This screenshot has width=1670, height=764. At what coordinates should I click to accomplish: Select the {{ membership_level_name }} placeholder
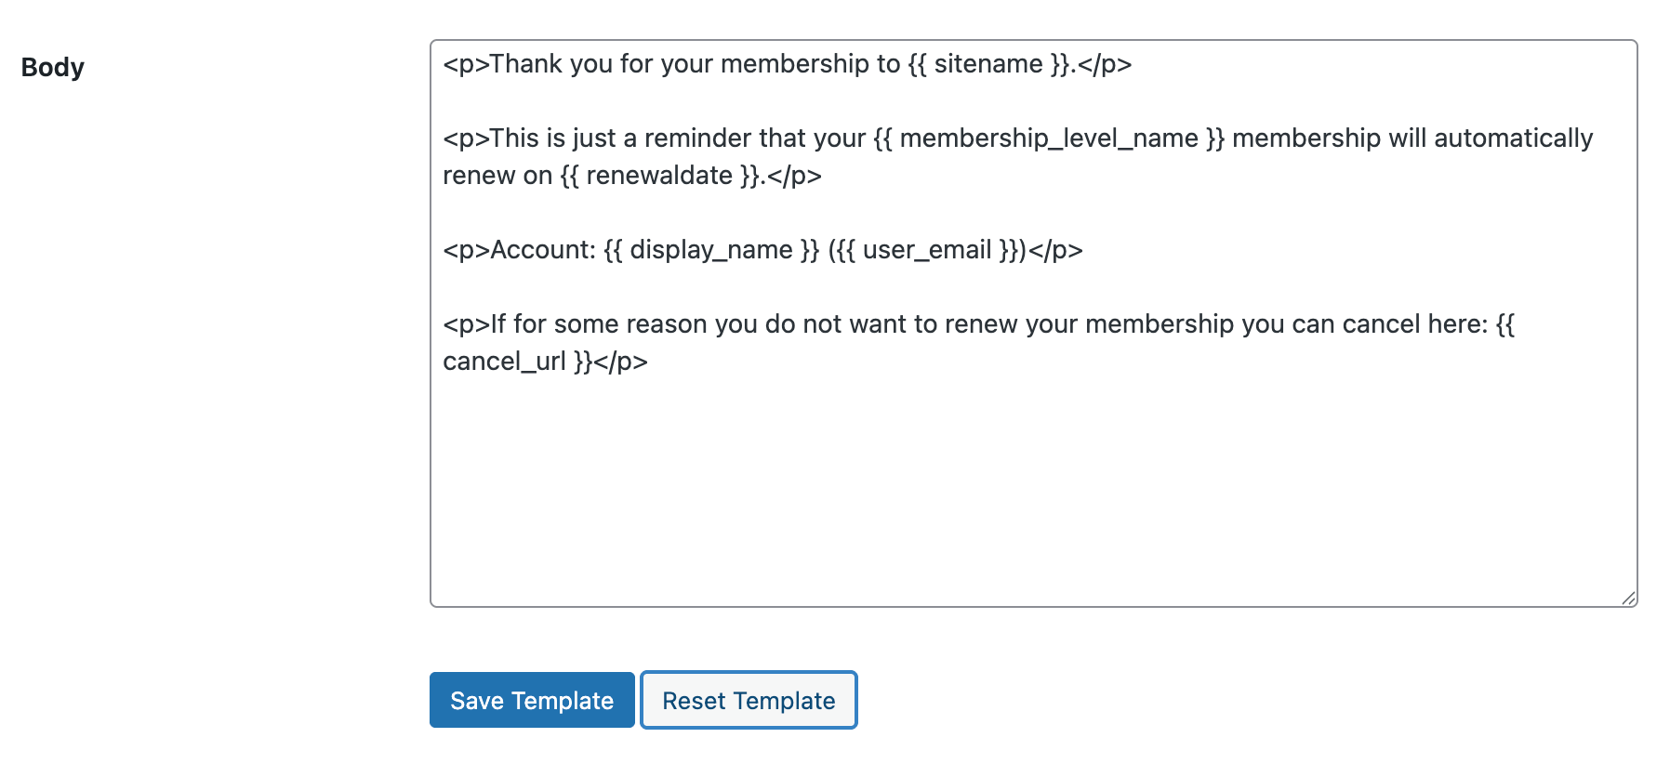tap(1047, 138)
